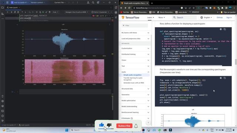
Task: Click the TensorFlow page vertical scrollbar
Action: point(236,62)
